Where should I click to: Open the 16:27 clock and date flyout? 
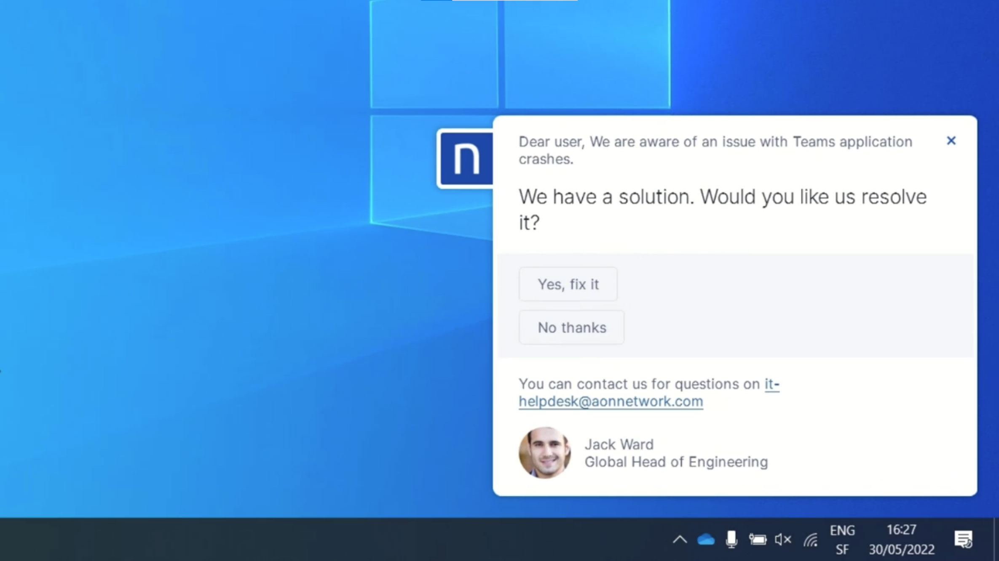click(x=901, y=539)
